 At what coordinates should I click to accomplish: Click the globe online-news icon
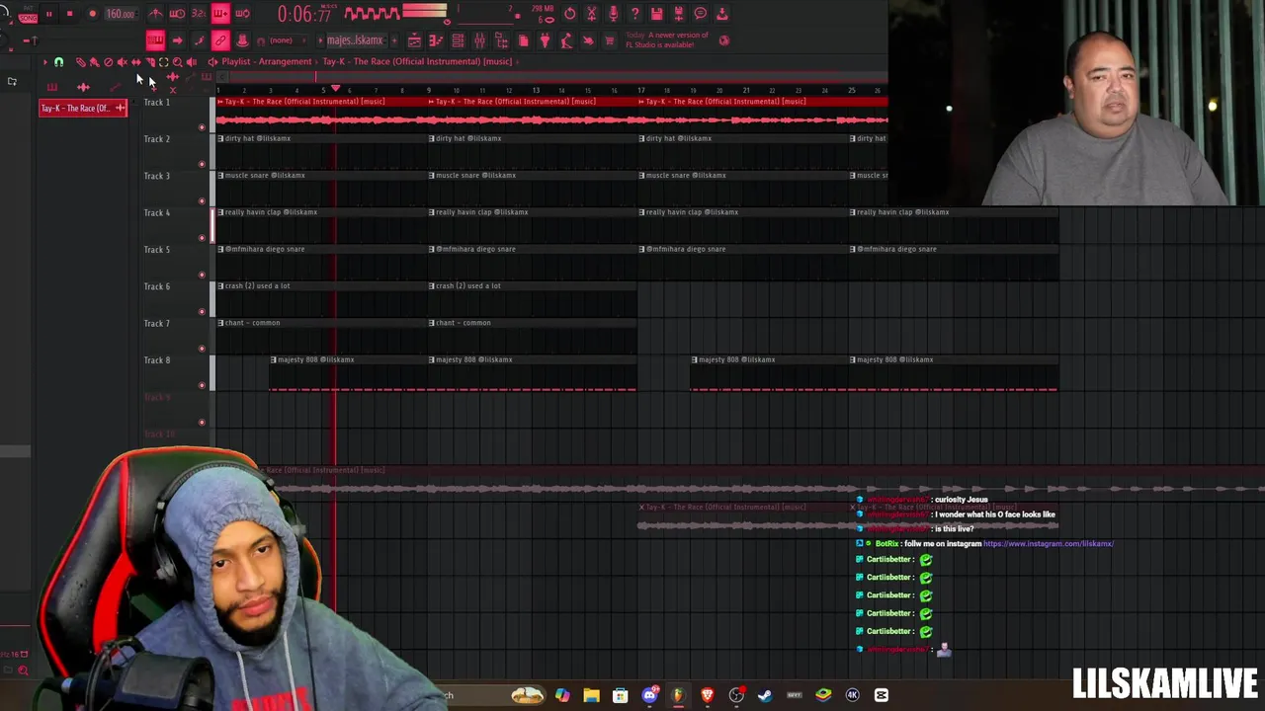(724, 40)
